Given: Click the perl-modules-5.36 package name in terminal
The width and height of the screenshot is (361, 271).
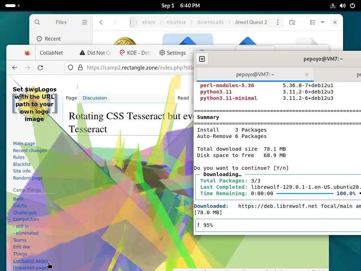Looking at the screenshot, I should coord(227,85).
